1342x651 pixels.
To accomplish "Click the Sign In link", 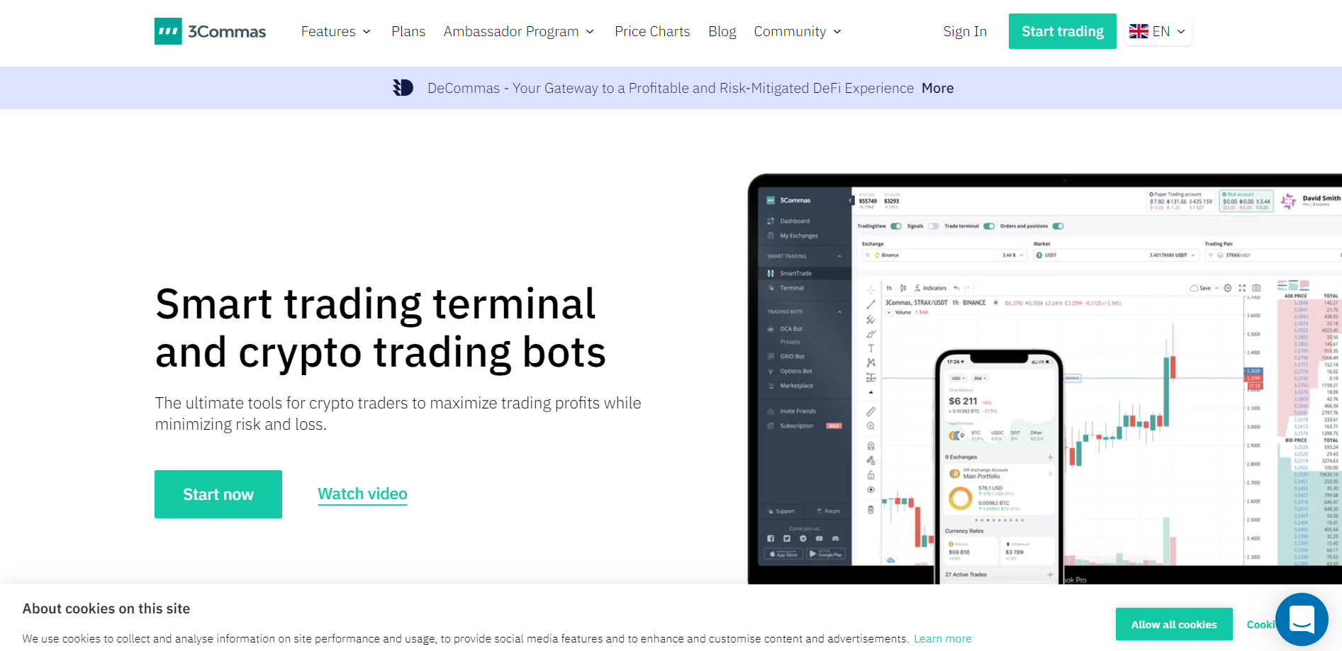I will click(965, 31).
